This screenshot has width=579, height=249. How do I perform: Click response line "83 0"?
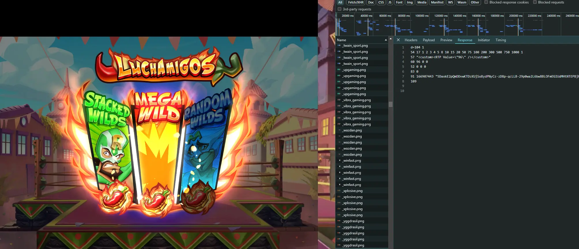point(414,71)
